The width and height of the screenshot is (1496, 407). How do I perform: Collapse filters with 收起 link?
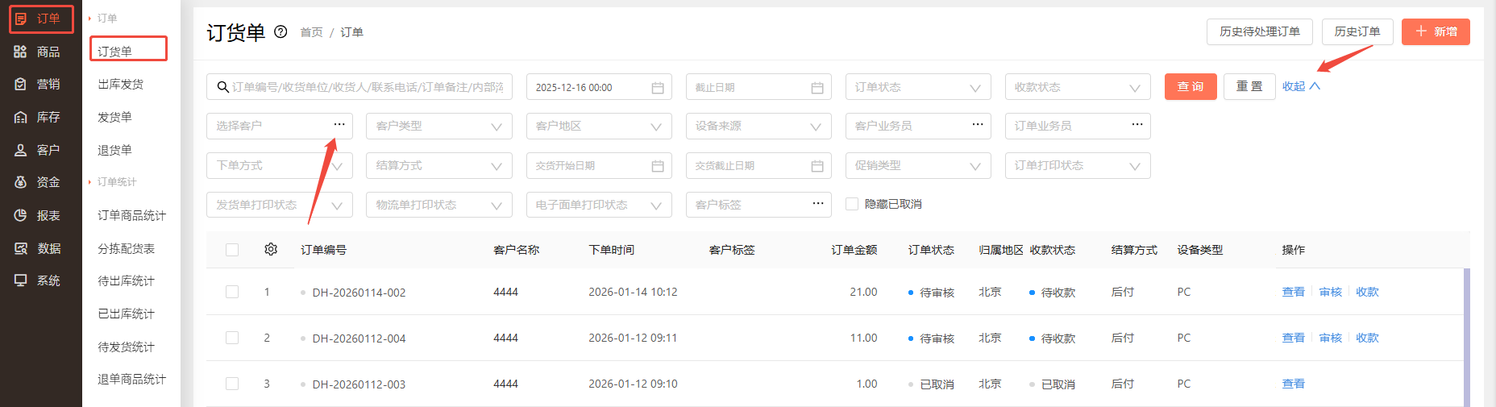pos(1301,86)
